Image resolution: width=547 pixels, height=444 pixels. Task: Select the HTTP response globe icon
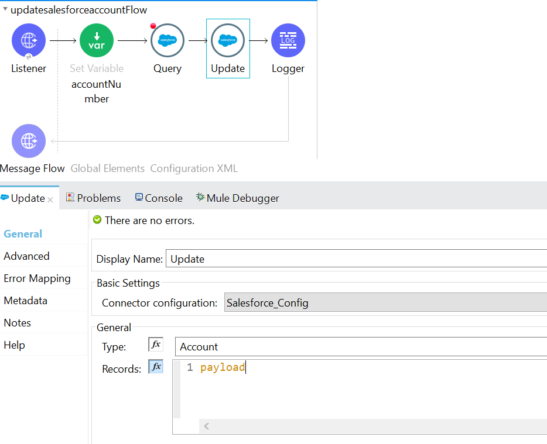[29, 141]
